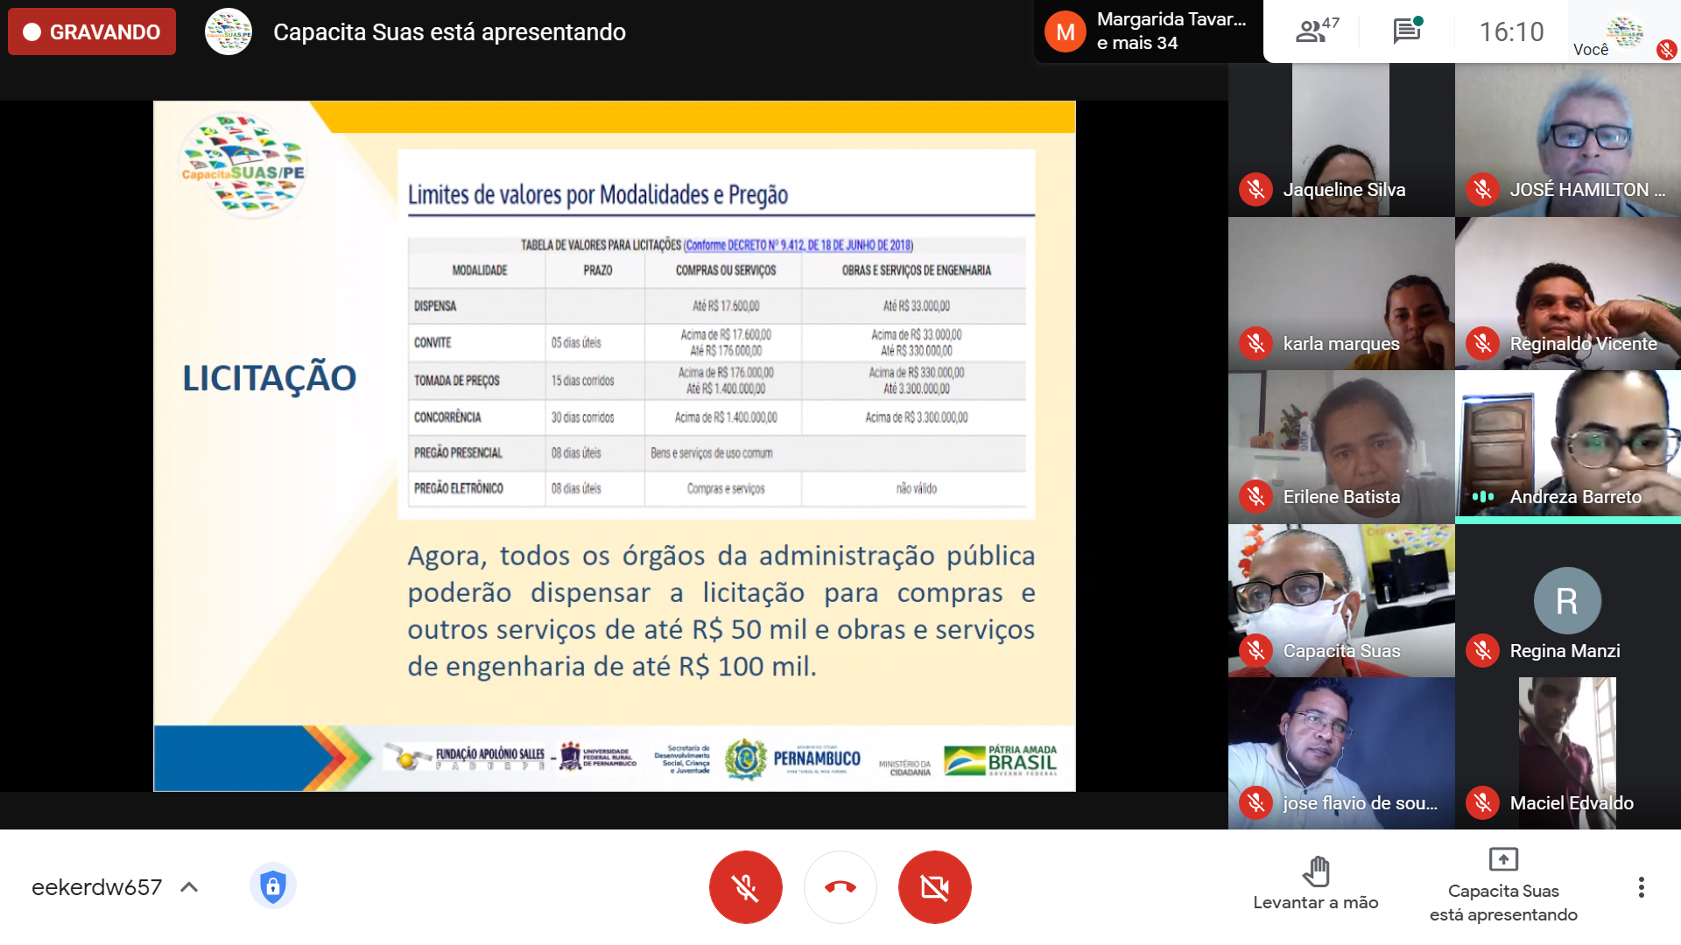Click the Levantar a mão button label
Viewport: 1681px width, 945px height.
[1315, 903]
